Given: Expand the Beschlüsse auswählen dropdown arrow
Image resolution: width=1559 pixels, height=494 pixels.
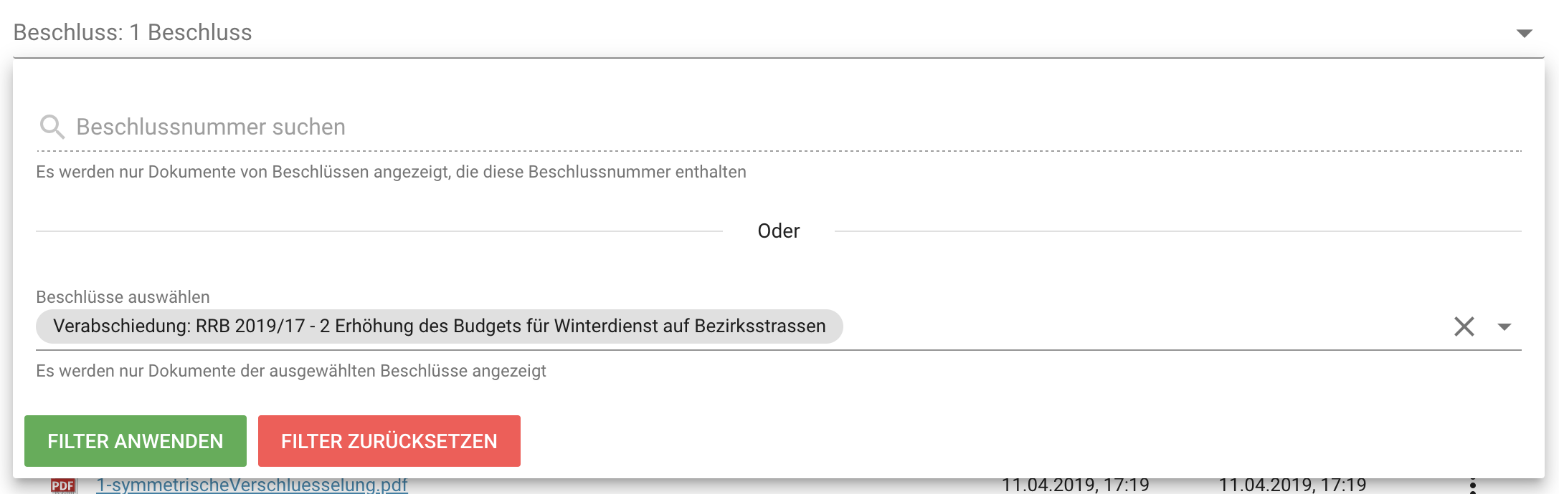Looking at the screenshot, I should click(x=1504, y=326).
